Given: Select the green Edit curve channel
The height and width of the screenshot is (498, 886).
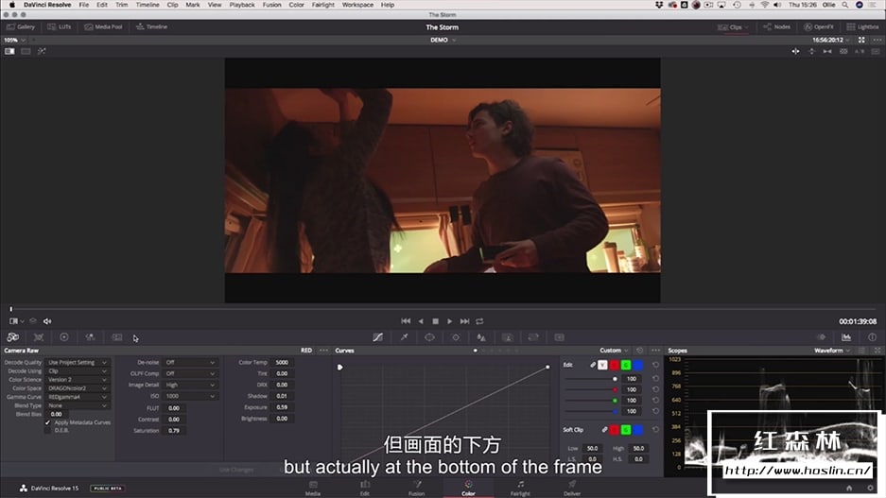Looking at the screenshot, I should [626, 365].
